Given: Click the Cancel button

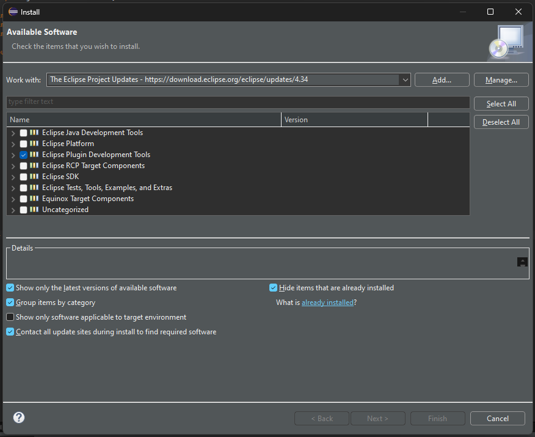Looking at the screenshot, I should coord(498,419).
